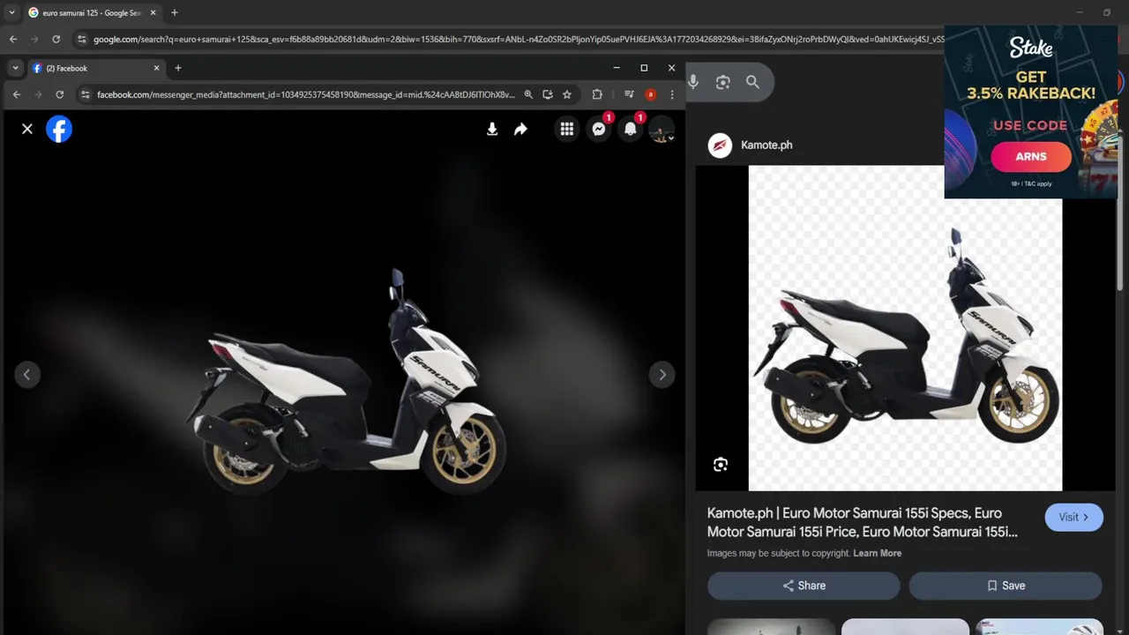Go to the next image in Facebook viewer

[662, 375]
